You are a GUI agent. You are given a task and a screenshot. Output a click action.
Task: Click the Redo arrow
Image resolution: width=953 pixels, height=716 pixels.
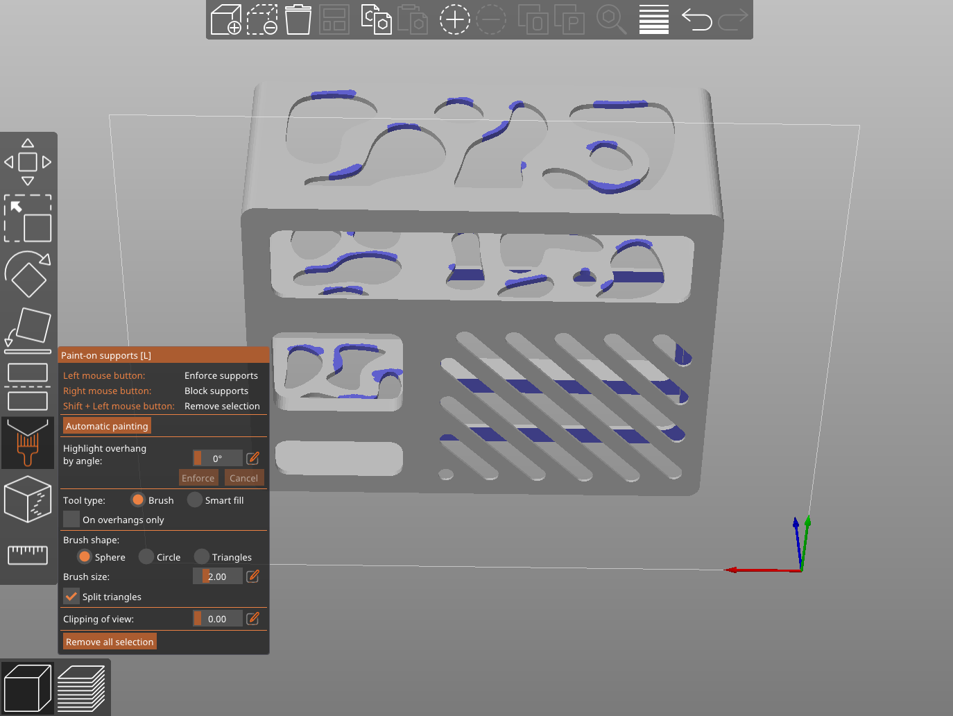click(733, 19)
